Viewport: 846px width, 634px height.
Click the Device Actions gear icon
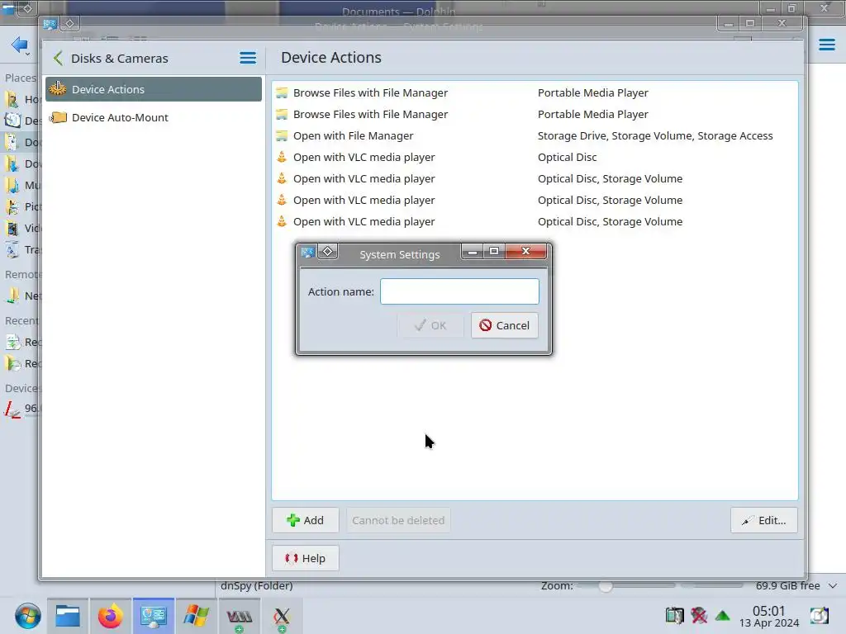click(x=58, y=89)
